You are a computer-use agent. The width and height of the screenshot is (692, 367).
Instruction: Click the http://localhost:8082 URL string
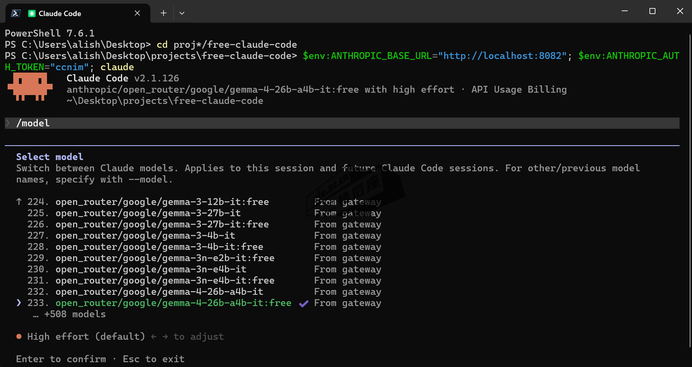pyautogui.click(x=502, y=56)
